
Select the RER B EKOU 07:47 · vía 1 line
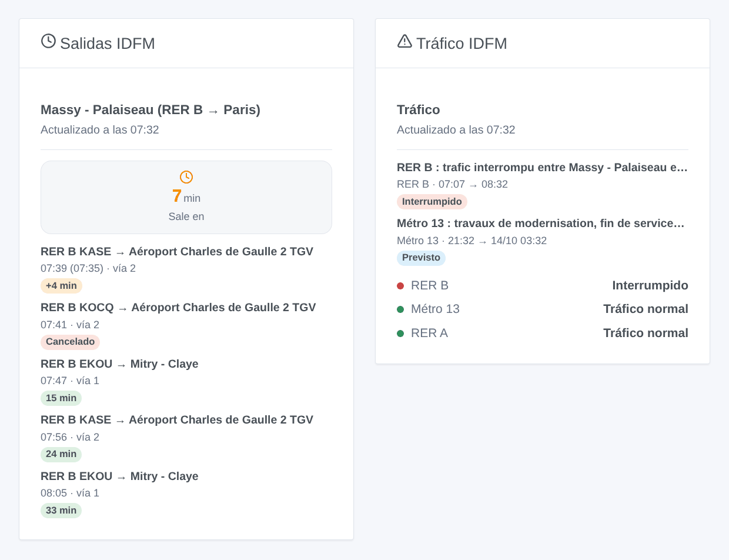coord(70,381)
